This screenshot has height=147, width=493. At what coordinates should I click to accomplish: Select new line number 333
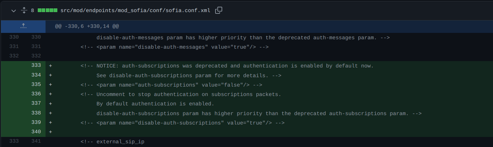(36, 65)
